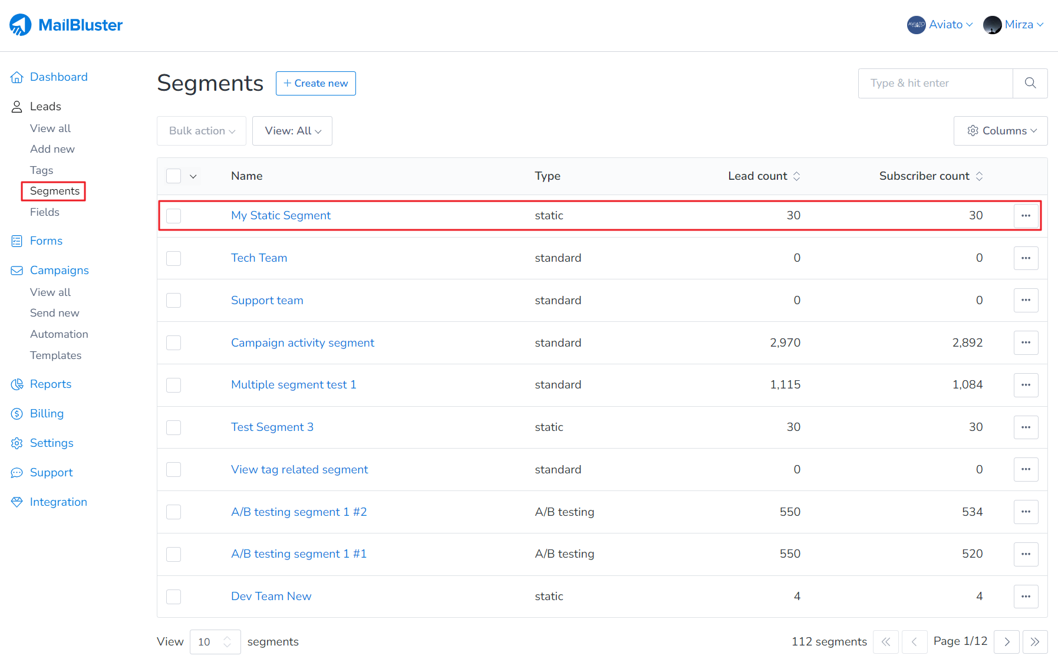The width and height of the screenshot is (1058, 662).
Task: Open Automation under Campaigns
Action: point(59,334)
